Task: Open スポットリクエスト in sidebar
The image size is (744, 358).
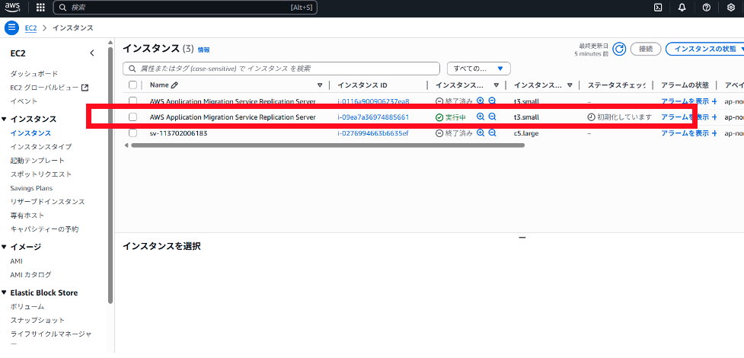Action: [41, 174]
